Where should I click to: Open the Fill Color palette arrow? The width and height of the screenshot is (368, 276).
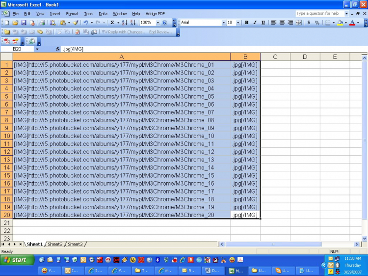346,23
